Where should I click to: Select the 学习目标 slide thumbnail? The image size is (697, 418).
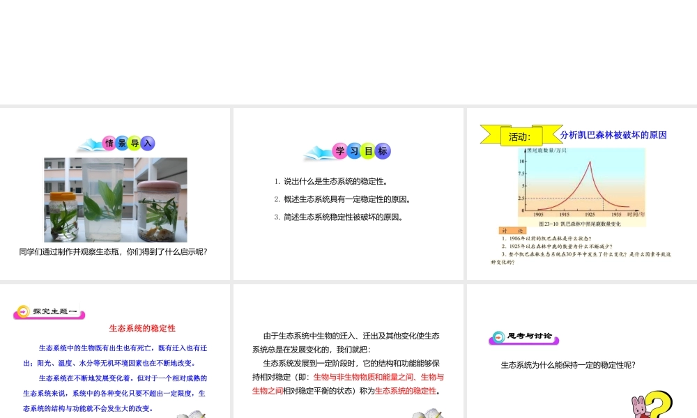(x=348, y=194)
